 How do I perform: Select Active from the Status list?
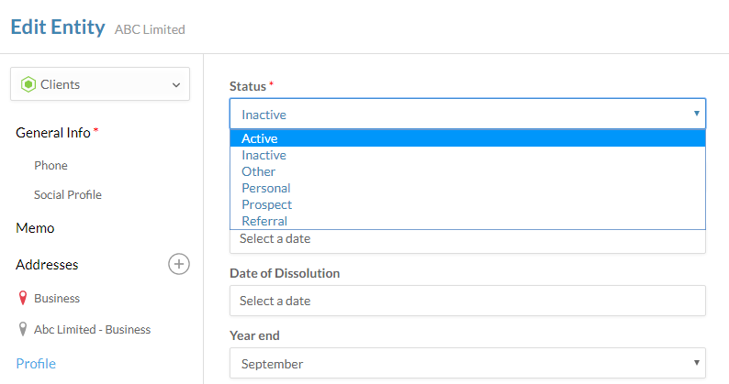260,138
